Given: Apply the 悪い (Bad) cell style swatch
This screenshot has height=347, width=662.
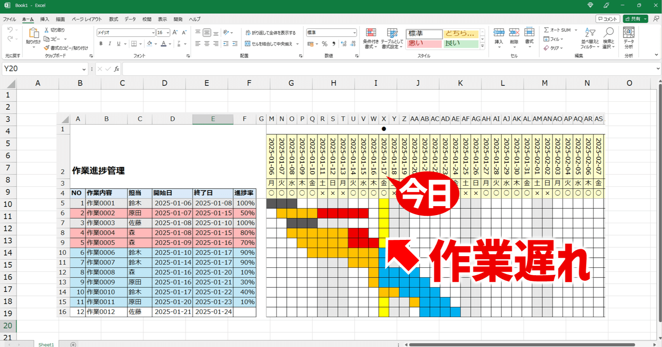Looking at the screenshot, I should 424,43.
